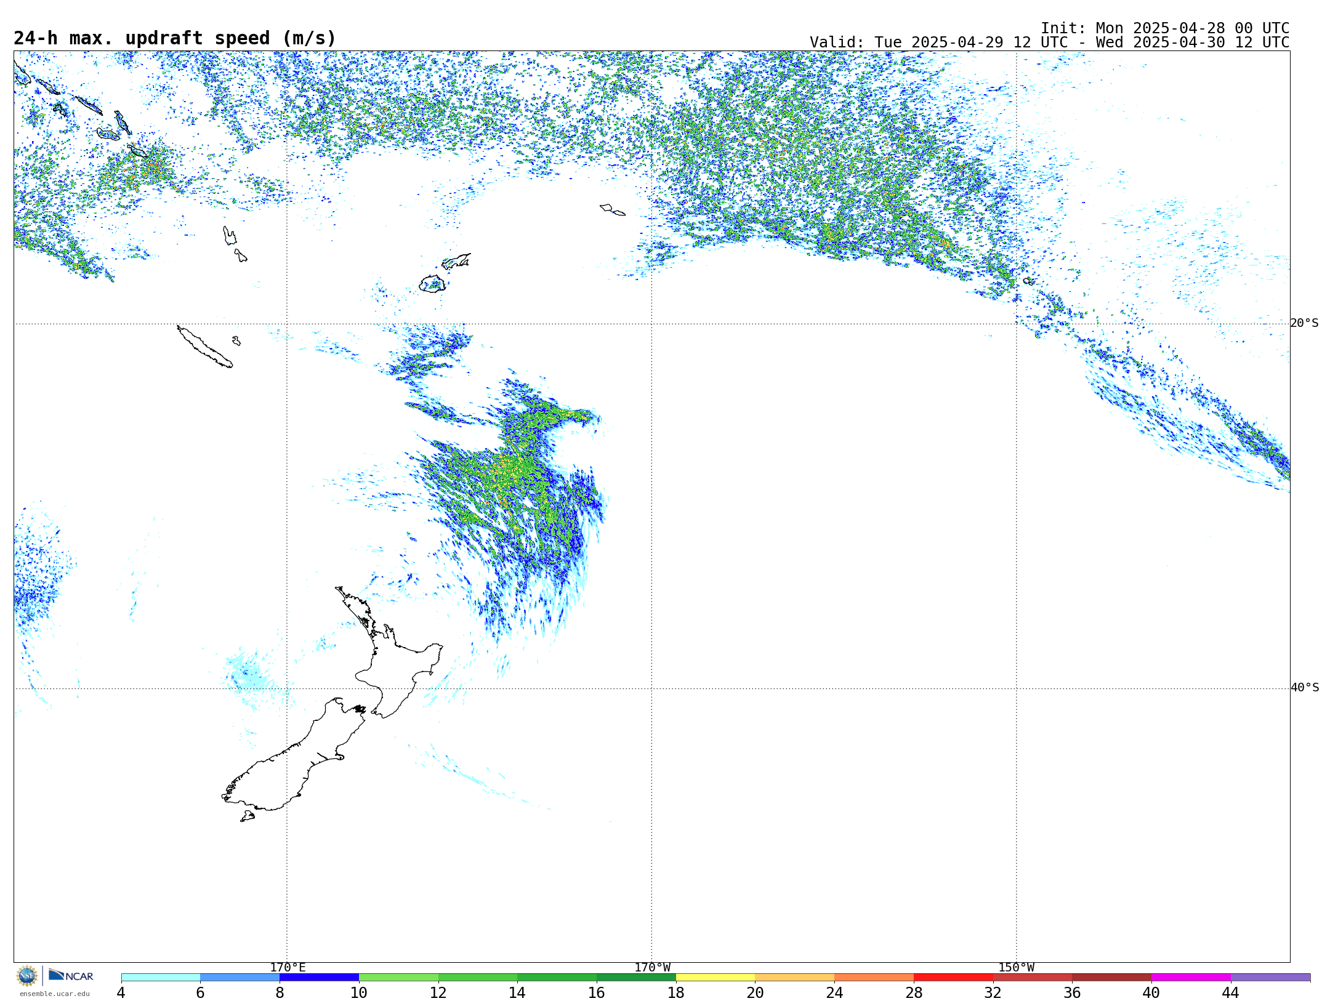The width and height of the screenshot is (1330, 1001).
Task: Click the '40°S' latitude label
Action: pos(1305,688)
